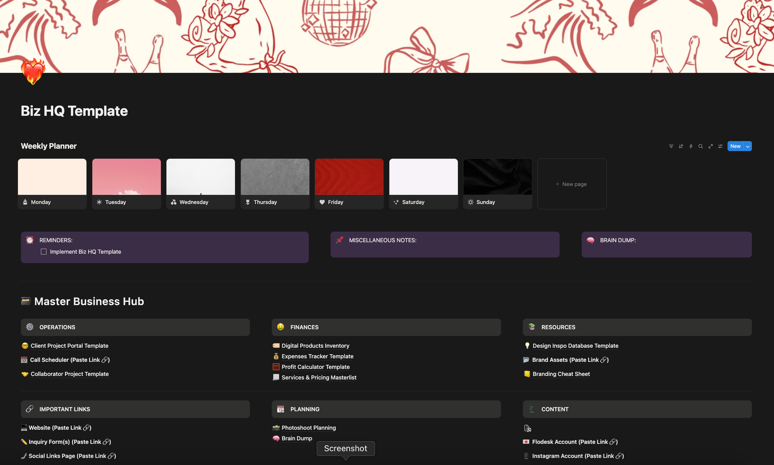Open the Tuesday pink cover card
This screenshot has width=774, height=465.
pyautogui.click(x=126, y=184)
